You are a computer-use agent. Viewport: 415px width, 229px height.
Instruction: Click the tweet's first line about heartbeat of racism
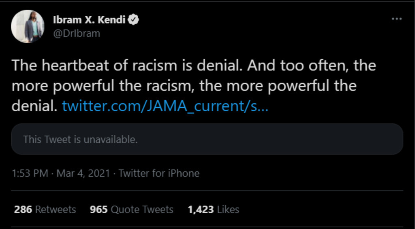[194, 66]
